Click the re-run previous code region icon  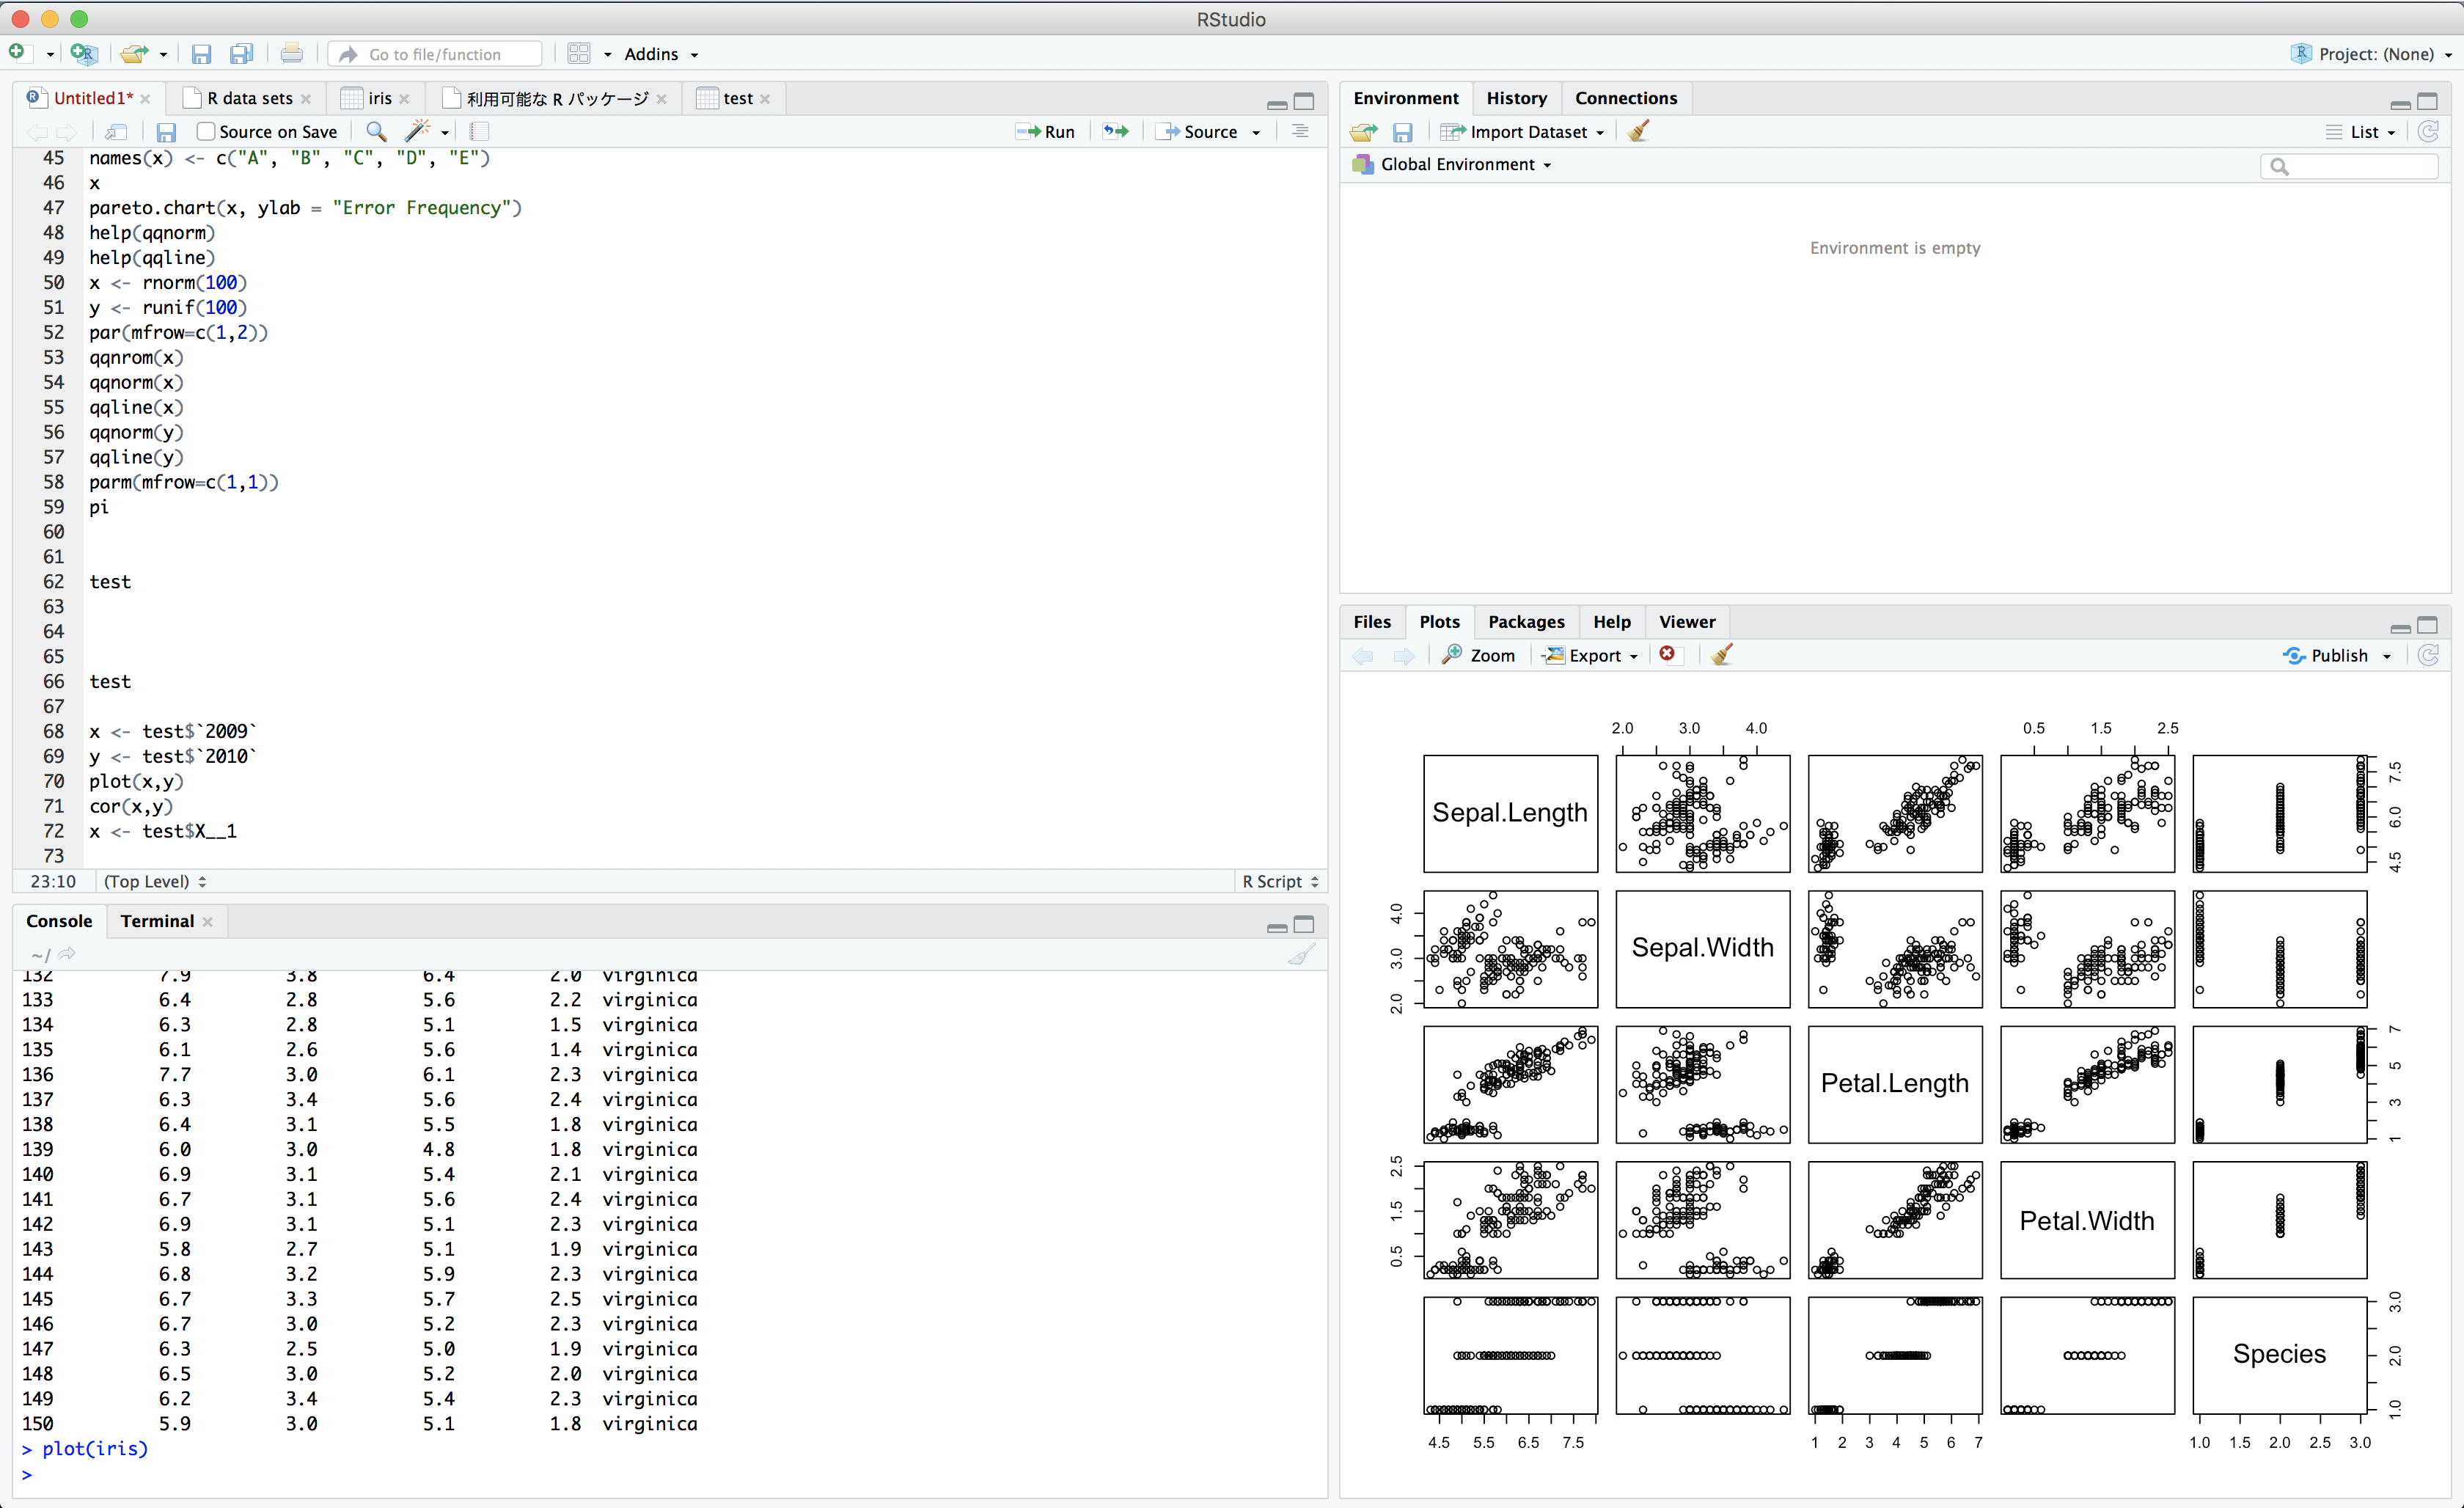point(1115,131)
